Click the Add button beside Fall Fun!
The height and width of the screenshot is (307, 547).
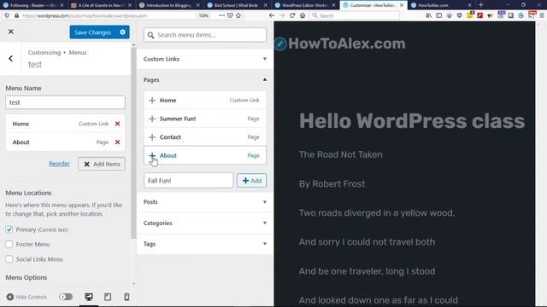click(x=251, y=181)
